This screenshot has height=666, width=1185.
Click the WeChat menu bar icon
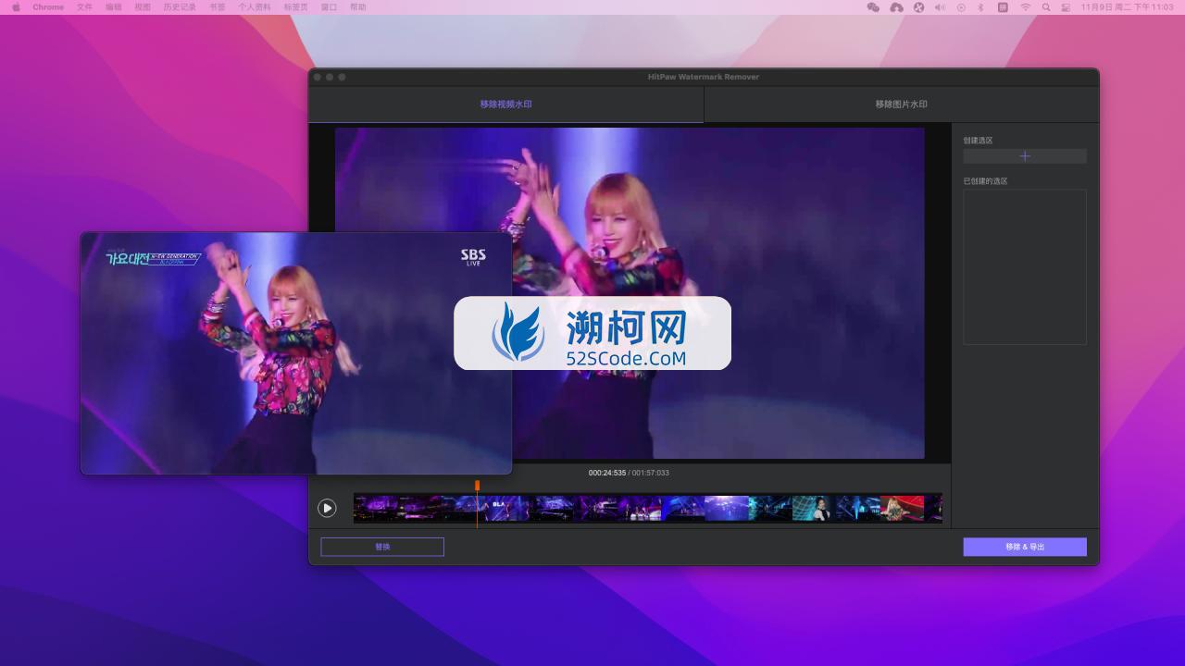coord(873,6)
